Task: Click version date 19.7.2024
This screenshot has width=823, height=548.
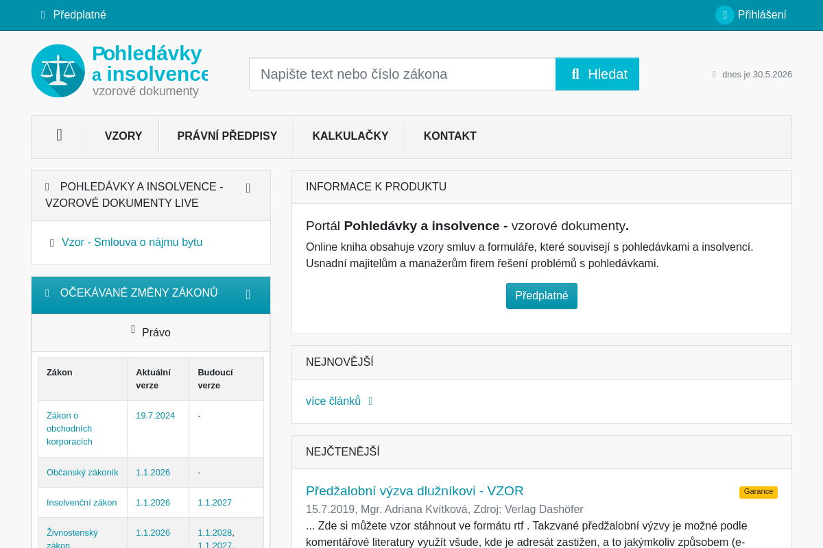Action: (155, 416)
